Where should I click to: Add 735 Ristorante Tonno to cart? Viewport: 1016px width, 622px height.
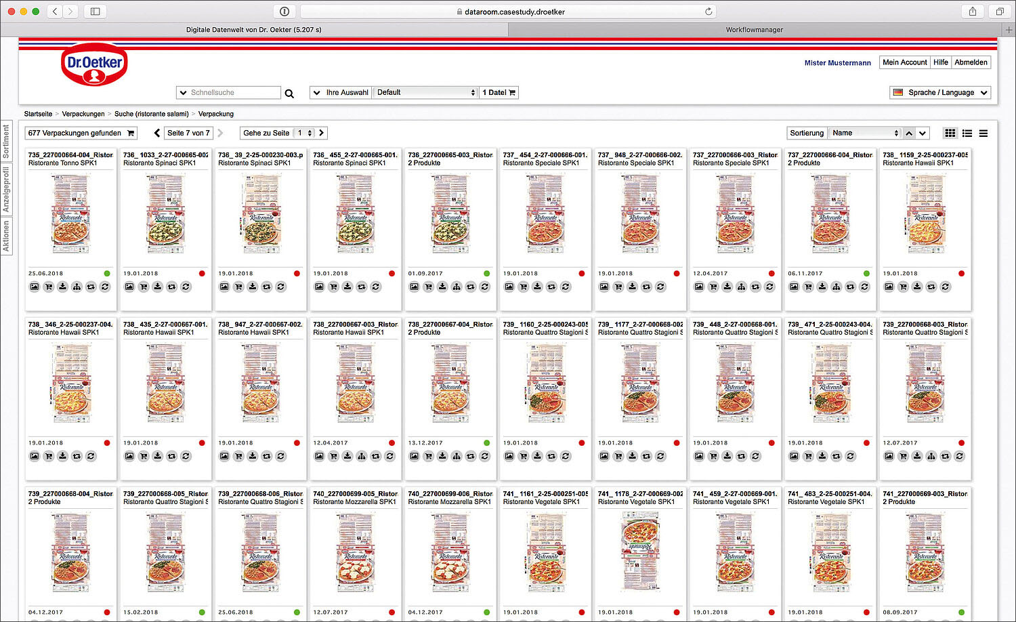pyautogui.click(x=49, y=287)
